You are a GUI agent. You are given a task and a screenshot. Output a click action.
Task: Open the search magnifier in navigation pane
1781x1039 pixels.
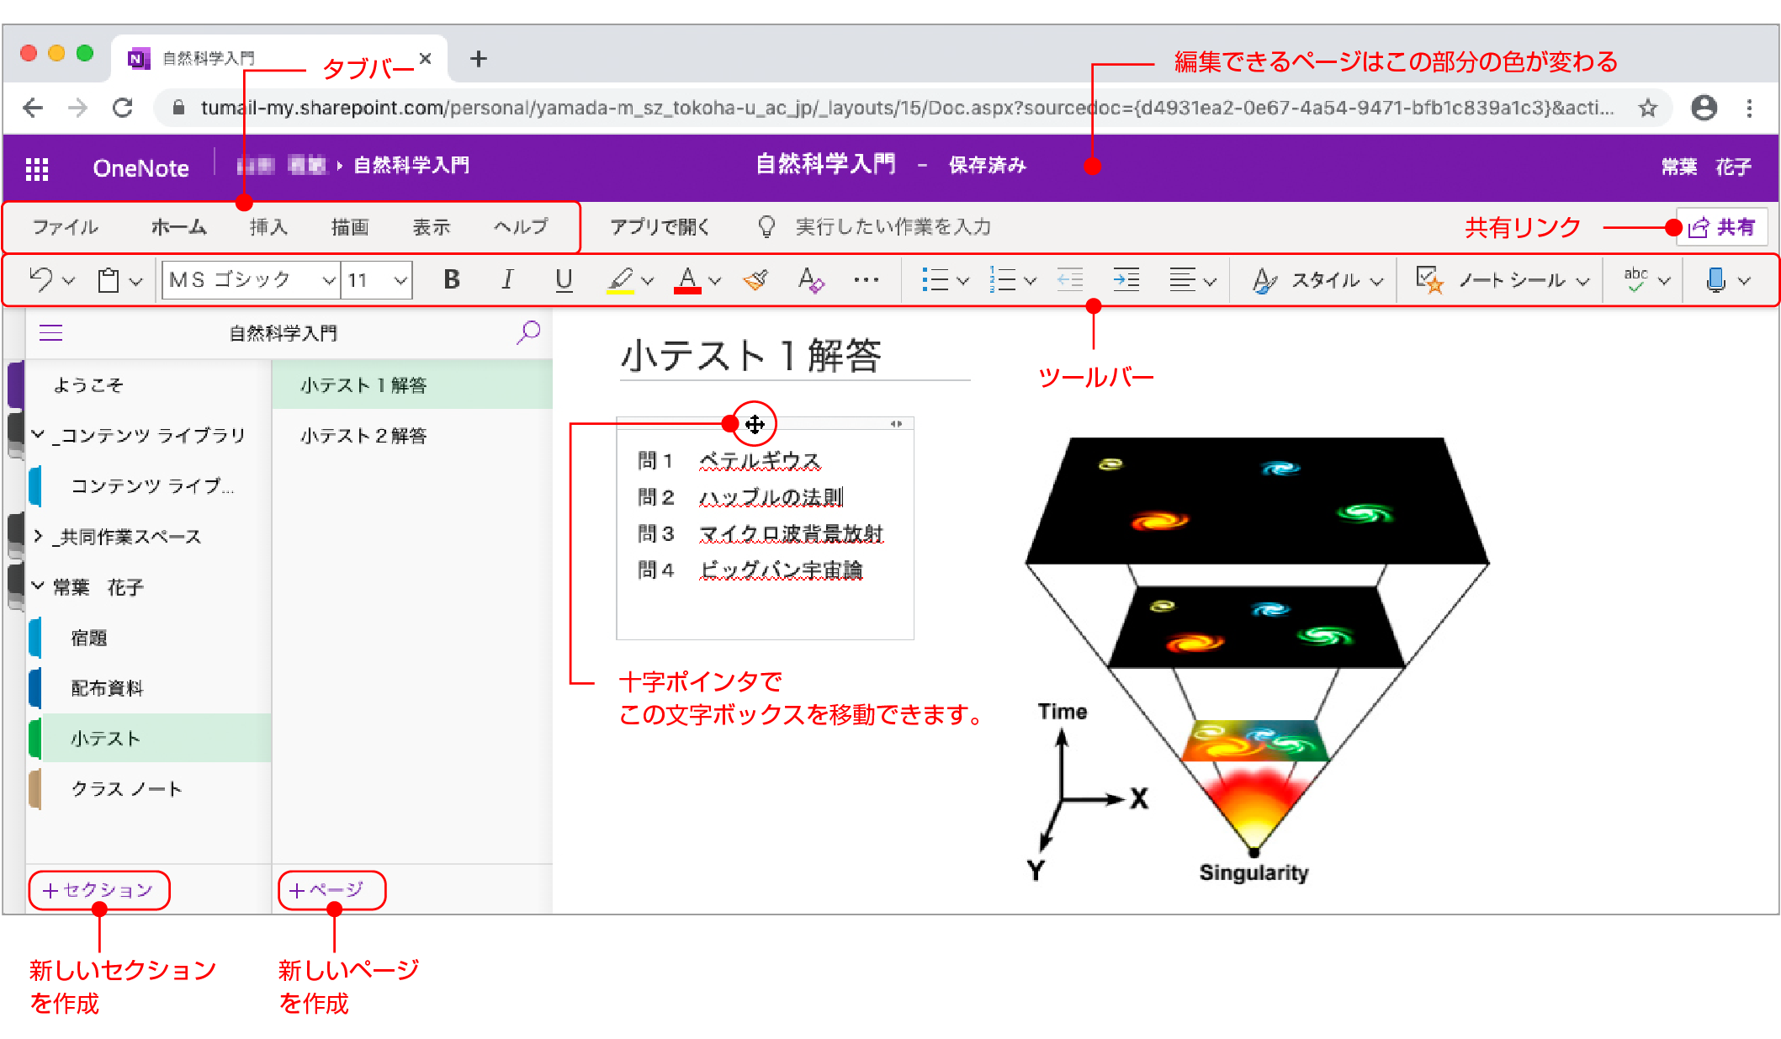point(528,332)
